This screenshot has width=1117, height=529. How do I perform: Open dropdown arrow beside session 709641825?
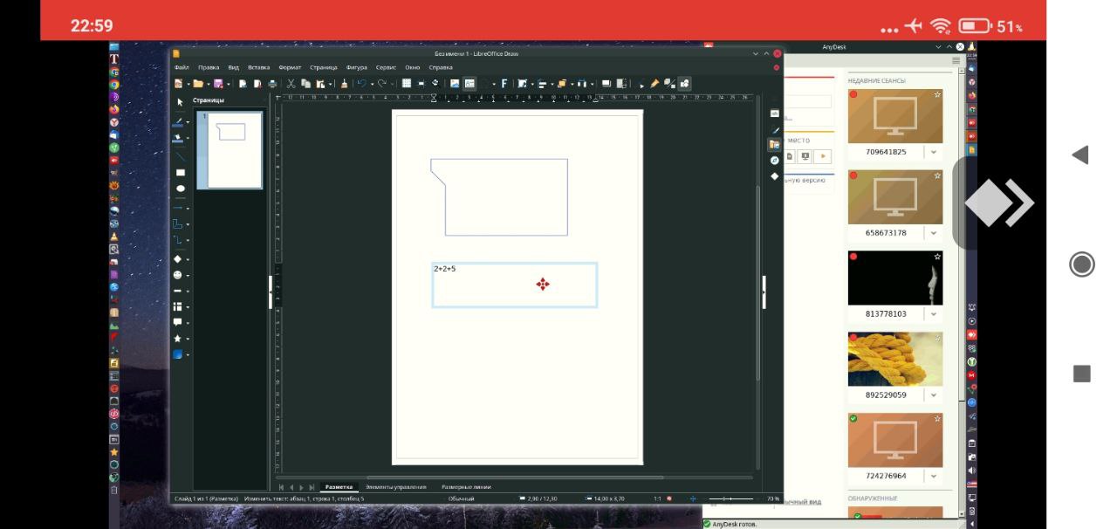tap(934, 152)
